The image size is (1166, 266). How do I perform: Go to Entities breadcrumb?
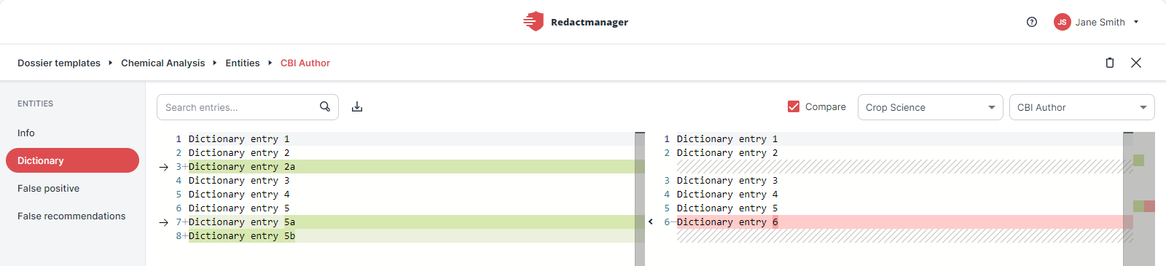coord(243,63)
